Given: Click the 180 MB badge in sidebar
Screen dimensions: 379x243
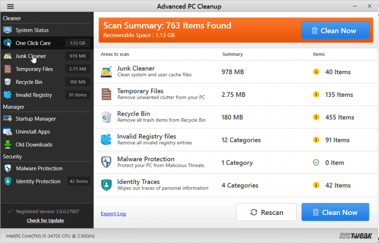Looking at the screenshot, I should point(78,82).
